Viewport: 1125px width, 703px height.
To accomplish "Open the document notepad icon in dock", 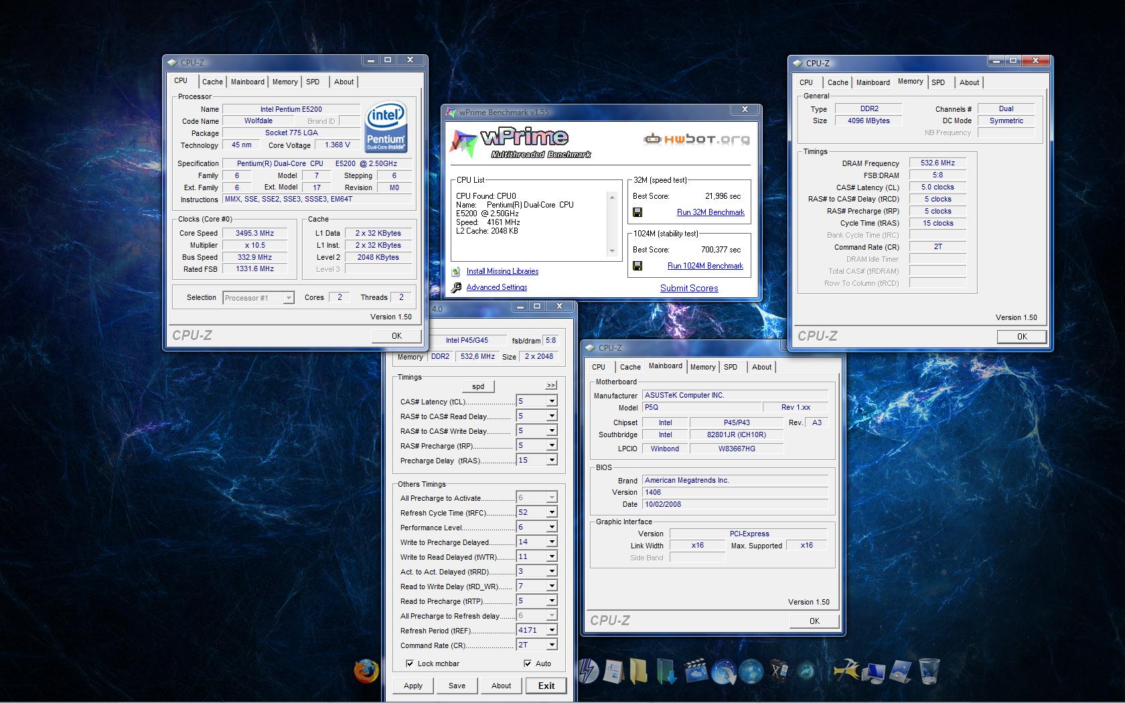I will point(613,671).
